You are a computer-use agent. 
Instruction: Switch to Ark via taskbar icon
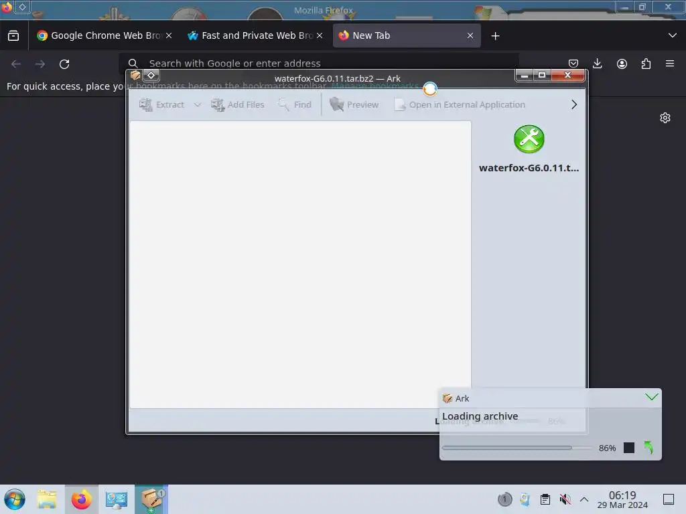(x=151, y=499)
